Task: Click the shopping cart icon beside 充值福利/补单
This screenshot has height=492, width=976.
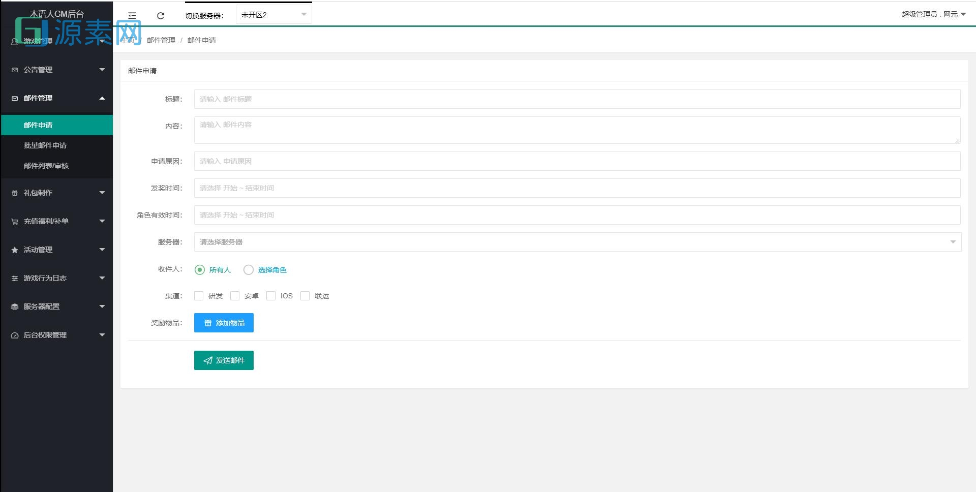Action: 15,222
